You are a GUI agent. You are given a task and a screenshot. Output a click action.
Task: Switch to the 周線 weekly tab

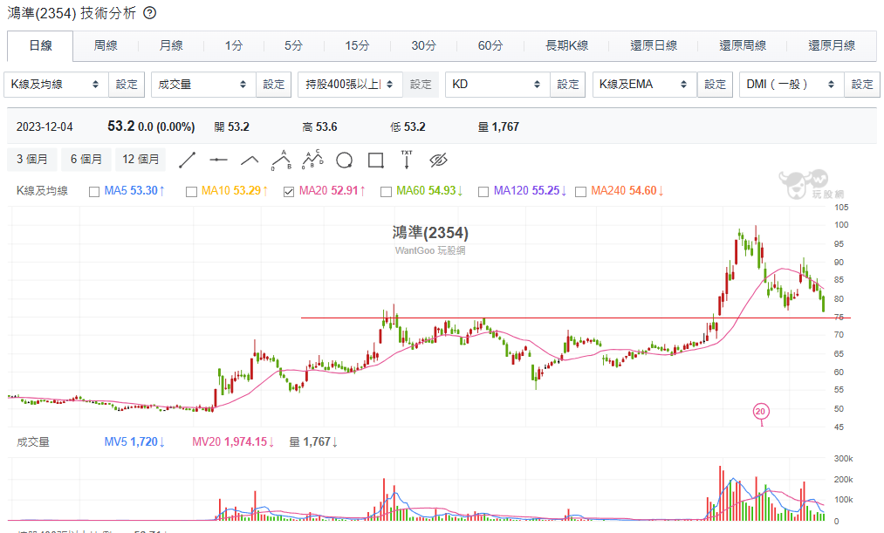(106, 46)
